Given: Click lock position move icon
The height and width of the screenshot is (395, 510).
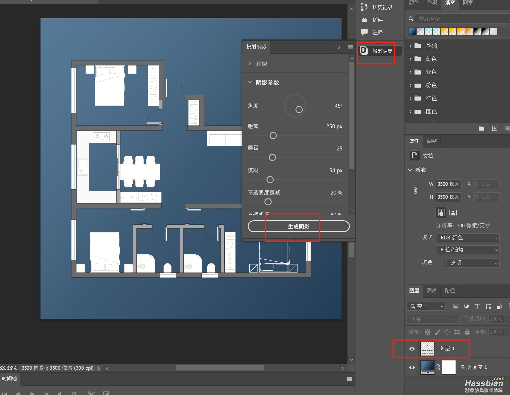Looking at the screenshot, I should tap(447, 332).
